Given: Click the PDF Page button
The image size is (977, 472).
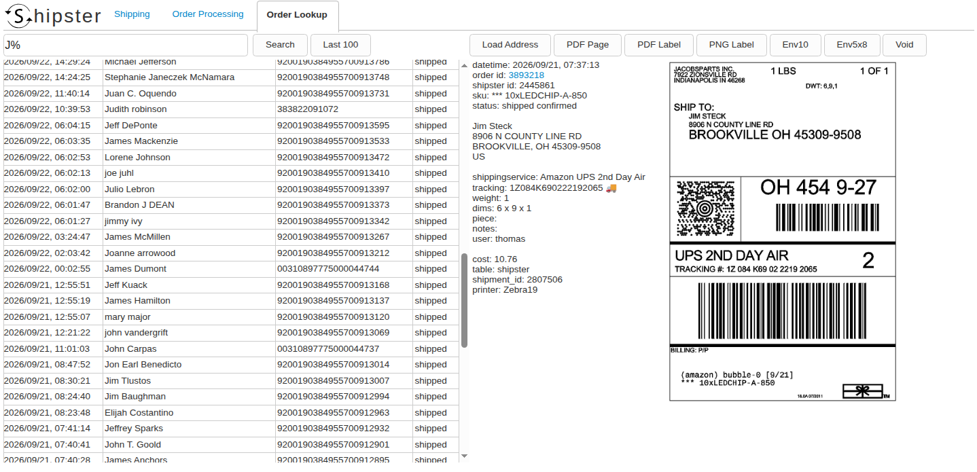Looking at the screenshot, I should 588,45.
